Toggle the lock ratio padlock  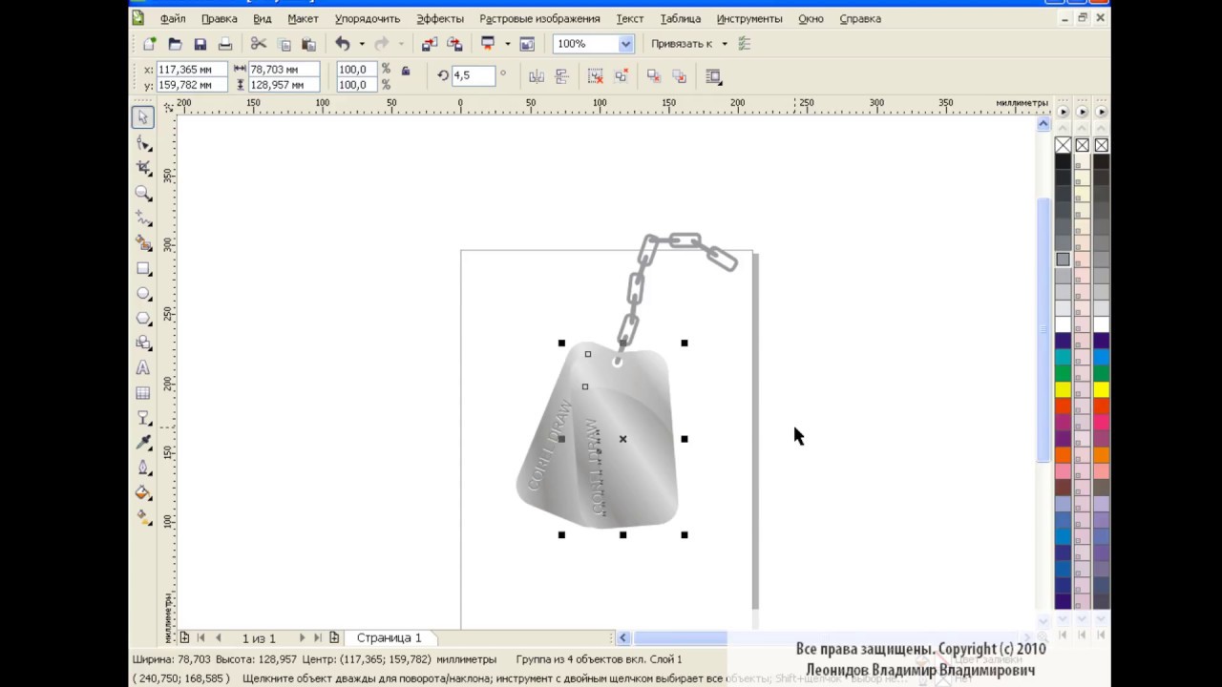coord(406,71)
